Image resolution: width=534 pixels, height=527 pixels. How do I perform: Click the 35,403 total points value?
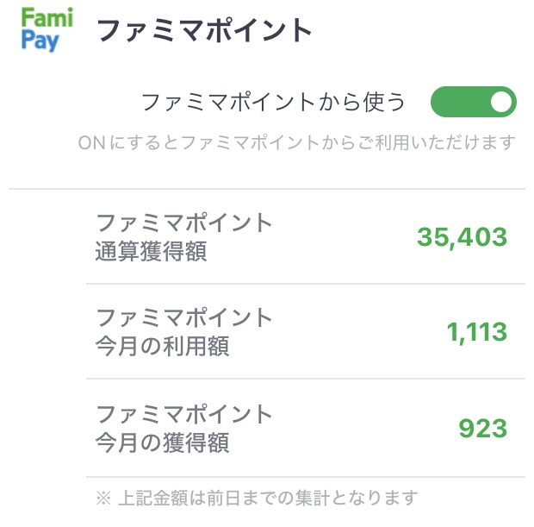(463, 237)
